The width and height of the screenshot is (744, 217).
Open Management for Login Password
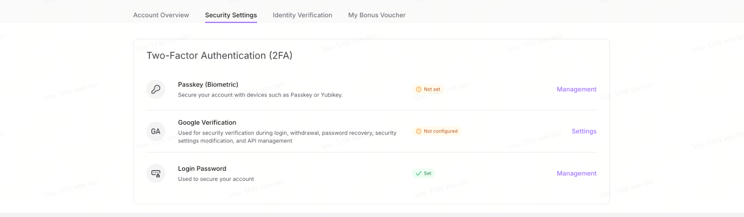[x=576, y=173]
